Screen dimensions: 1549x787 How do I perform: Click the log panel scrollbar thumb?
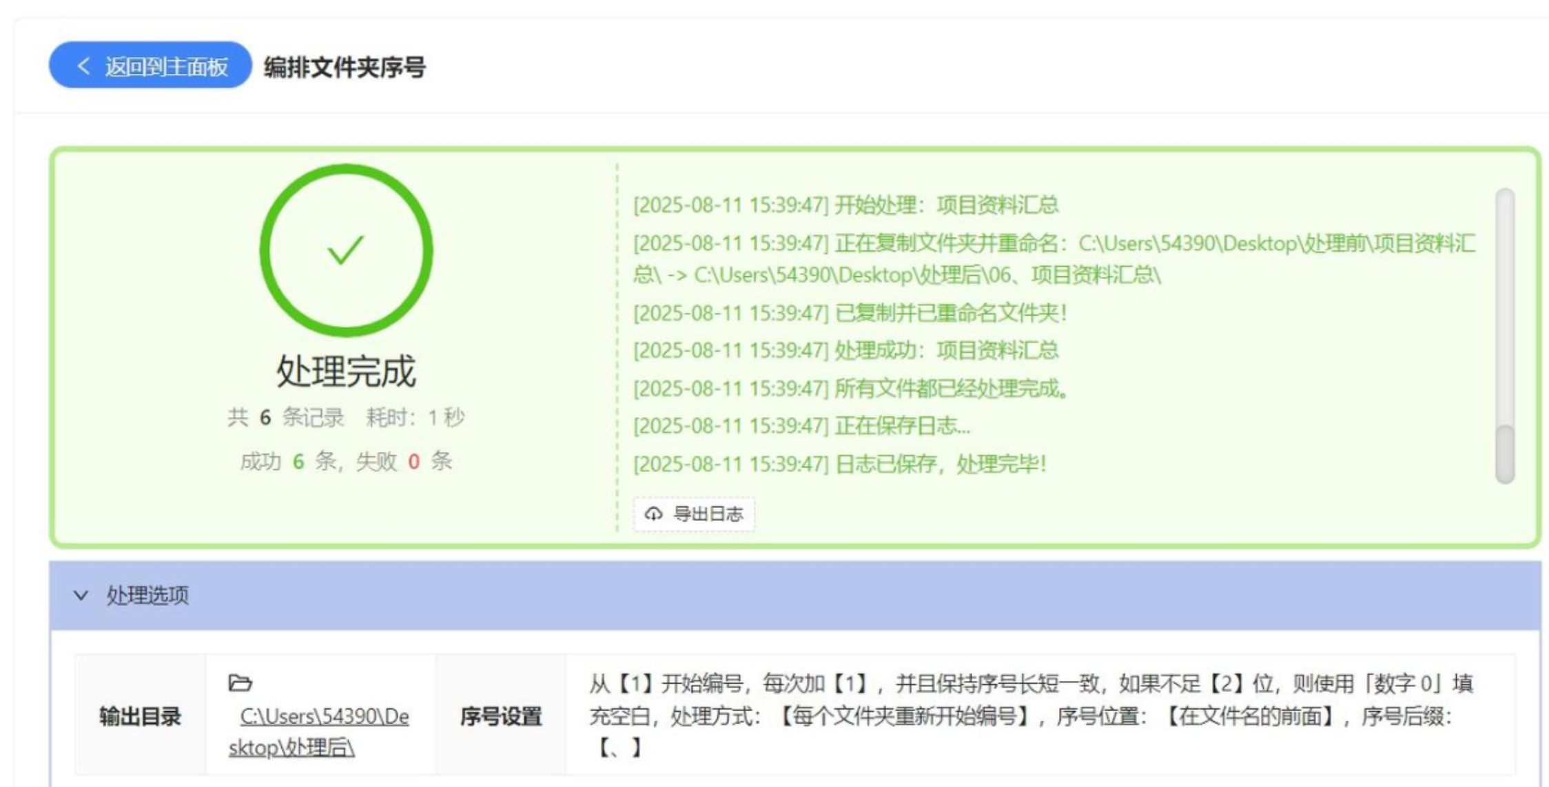point(1505,453)
